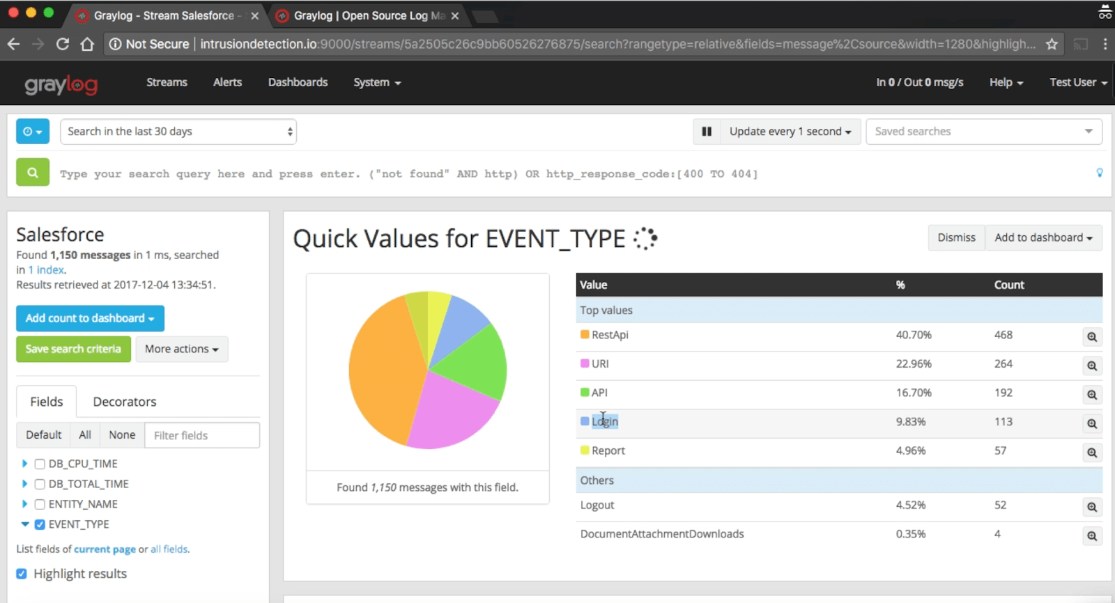
Task: Open the More actions dropdown
Action: 182,349
